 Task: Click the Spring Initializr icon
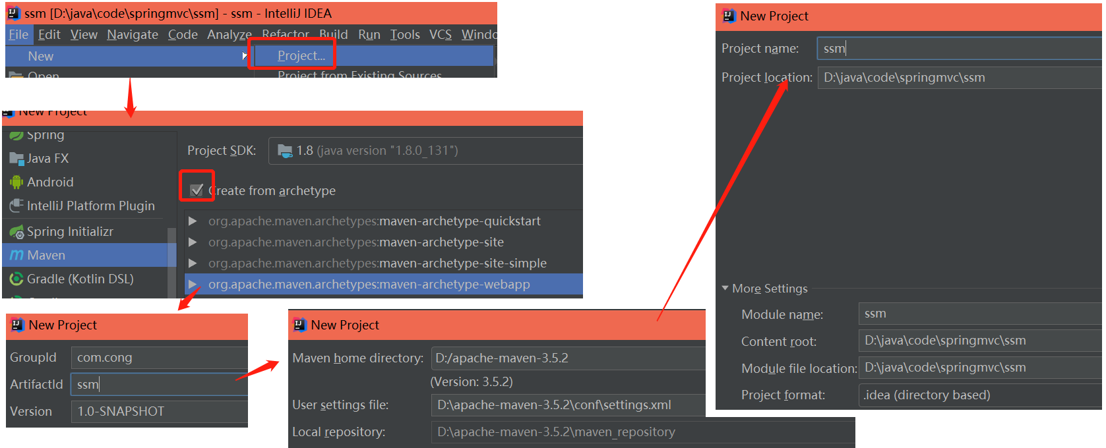[x=16, y=231]
